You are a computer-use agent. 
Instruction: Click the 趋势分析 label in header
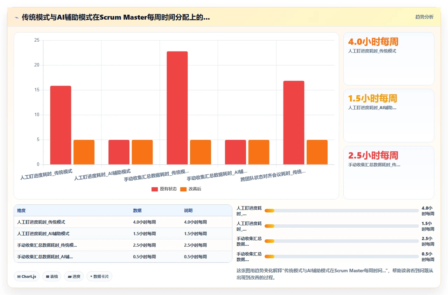(424, 17)
